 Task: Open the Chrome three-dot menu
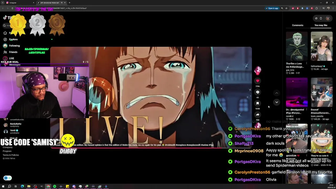pos(333,8)
